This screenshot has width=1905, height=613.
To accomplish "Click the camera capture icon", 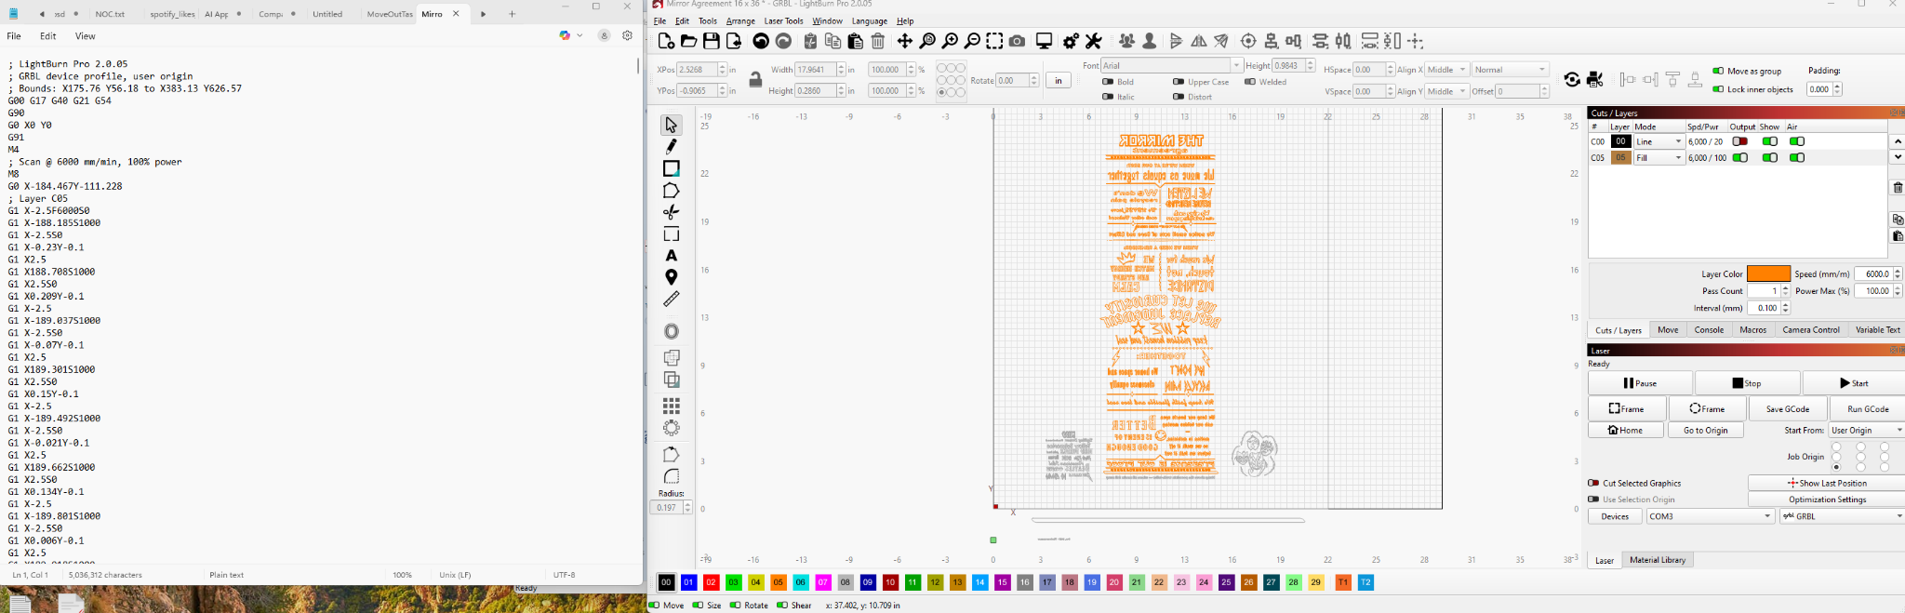I will (1018, 41).
